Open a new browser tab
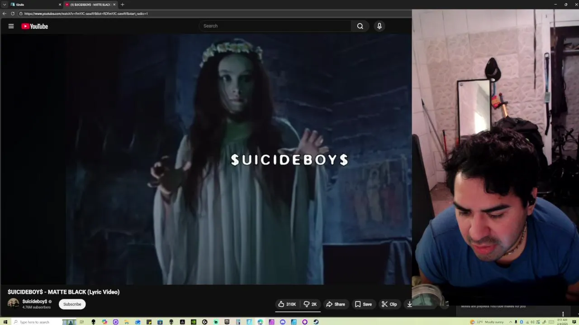Screen dimensions: 579x325 click(x=122, y=5)
